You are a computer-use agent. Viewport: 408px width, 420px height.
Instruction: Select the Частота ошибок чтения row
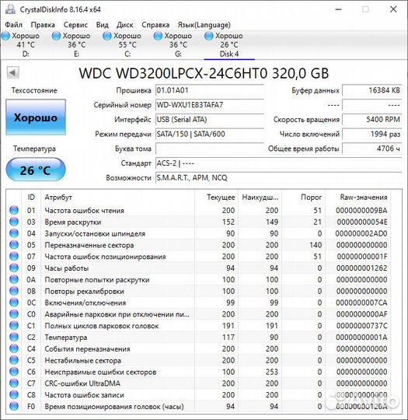click(x=199, y=210)
